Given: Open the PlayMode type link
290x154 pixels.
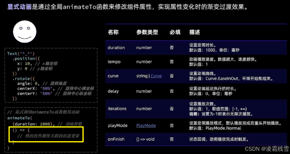Looking at the screenshot, I should point(146,126).
